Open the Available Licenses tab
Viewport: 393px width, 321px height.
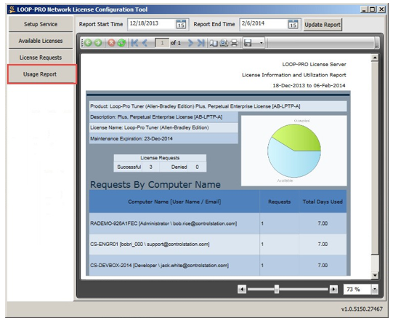(x=41, y=41)
